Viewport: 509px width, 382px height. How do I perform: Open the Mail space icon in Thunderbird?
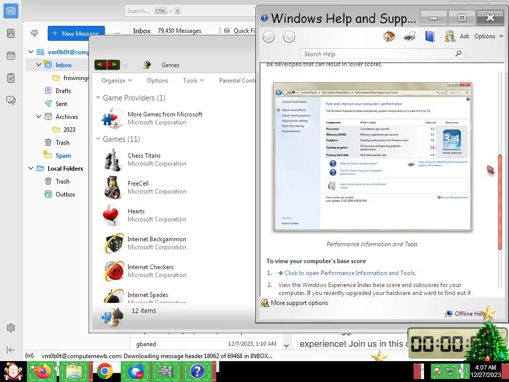click(x=11, y=11)
